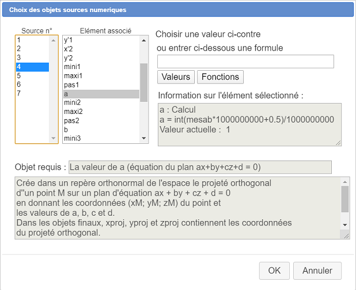Click the resize grip of information box

338,143
